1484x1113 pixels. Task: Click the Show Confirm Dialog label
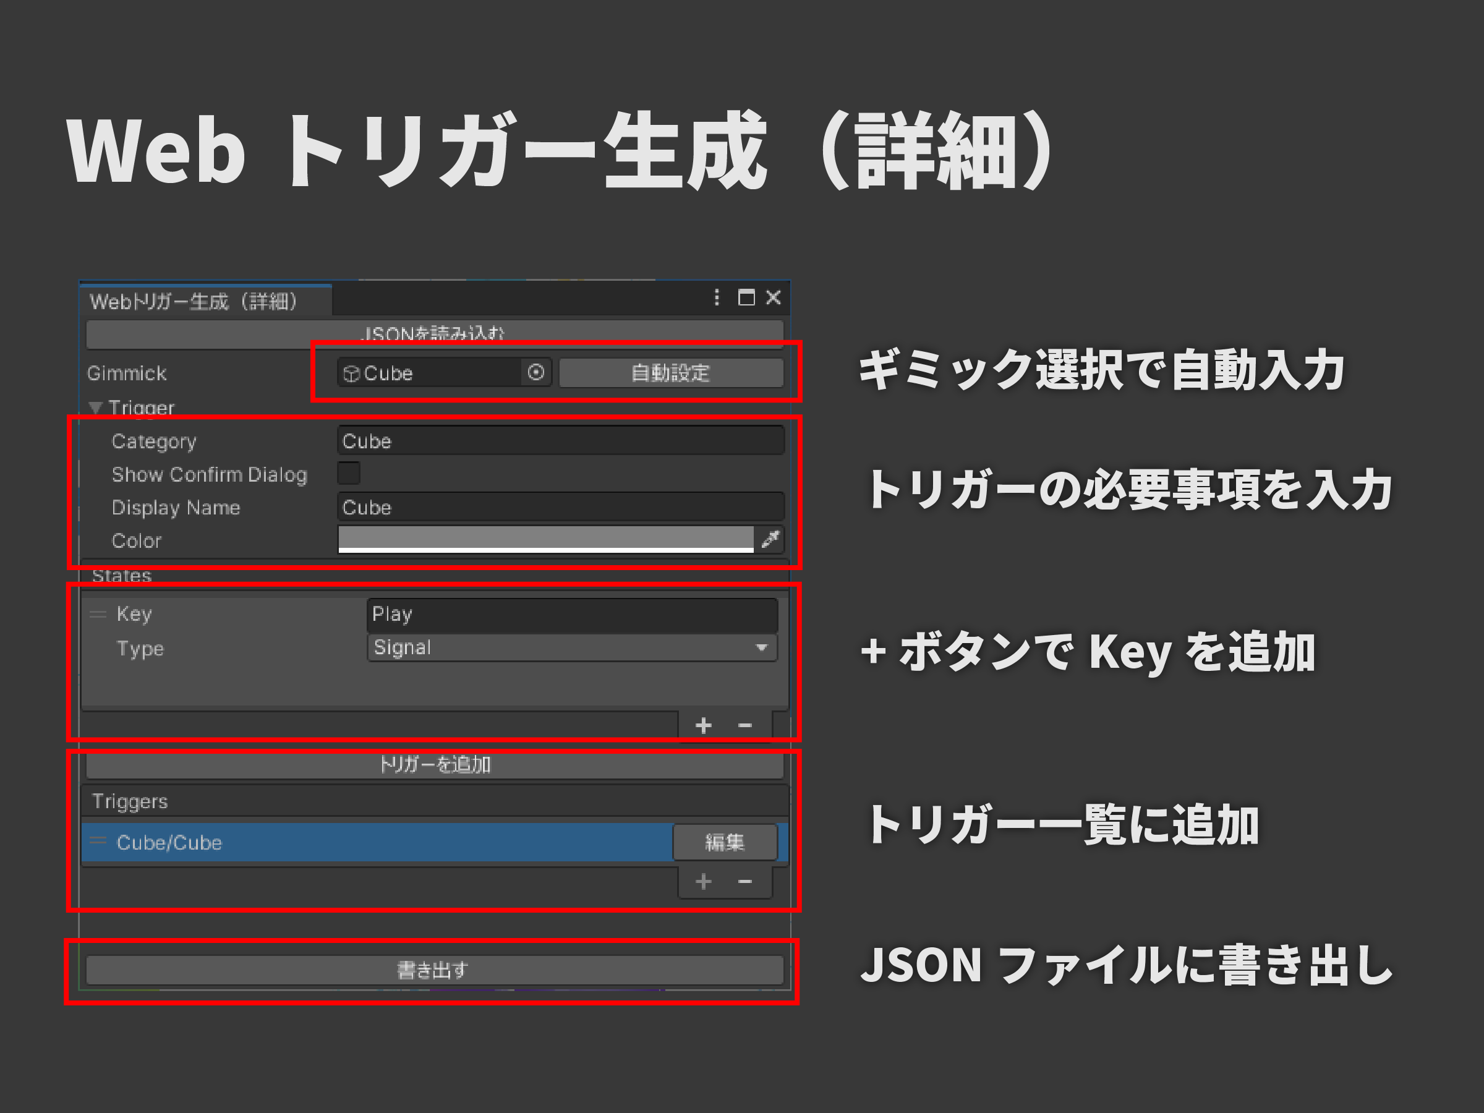tap(210, 474)
